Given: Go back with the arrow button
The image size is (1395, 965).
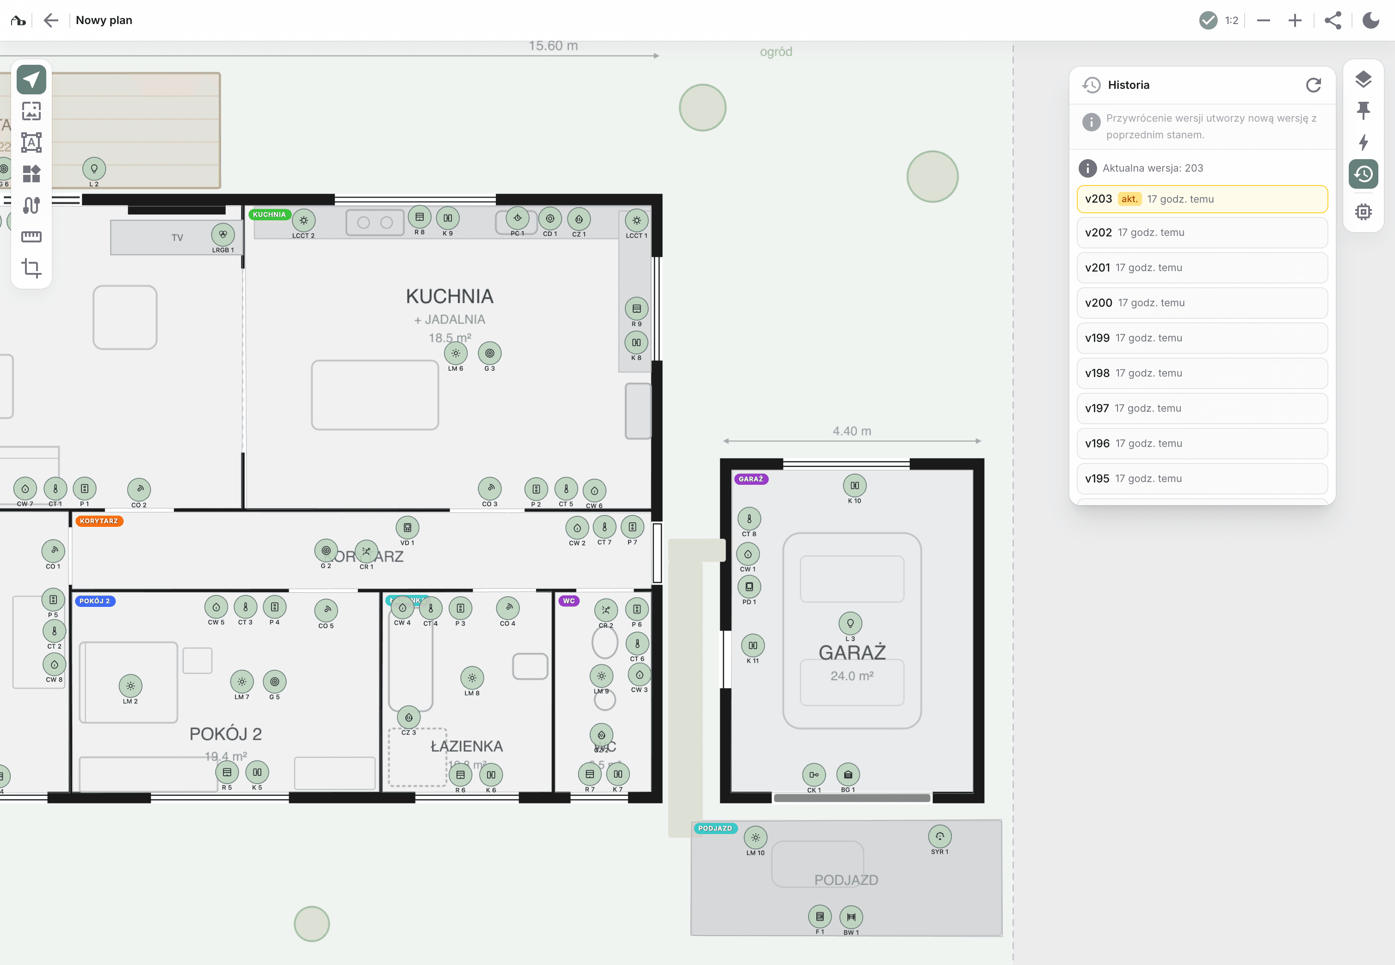Looking at the screenshot, I should click(51, 20).
